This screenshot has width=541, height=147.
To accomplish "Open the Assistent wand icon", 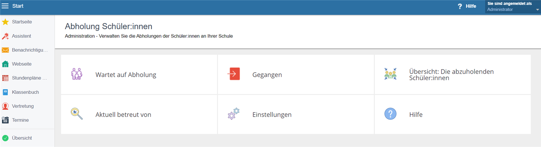I will click(5, 36).
